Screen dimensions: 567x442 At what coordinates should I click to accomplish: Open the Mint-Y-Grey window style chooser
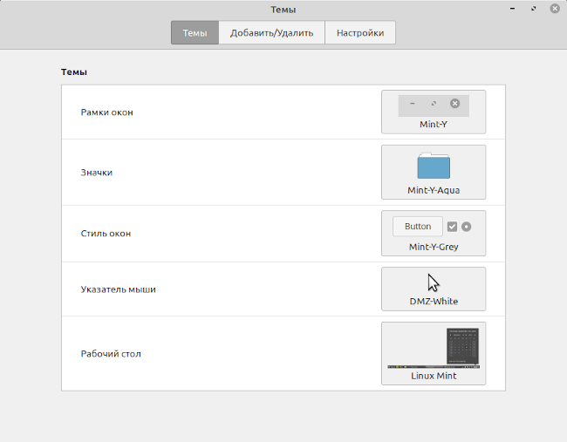[x=434, y=233]
